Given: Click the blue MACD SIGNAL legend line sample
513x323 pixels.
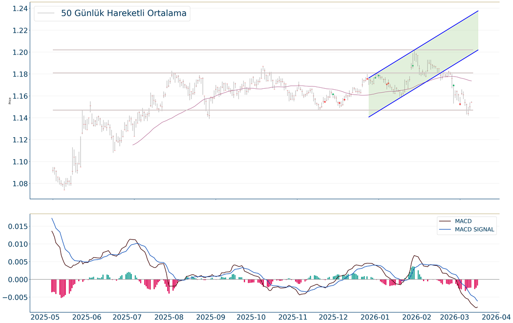Looking at the screenshot, I should [x=445, y=229].
